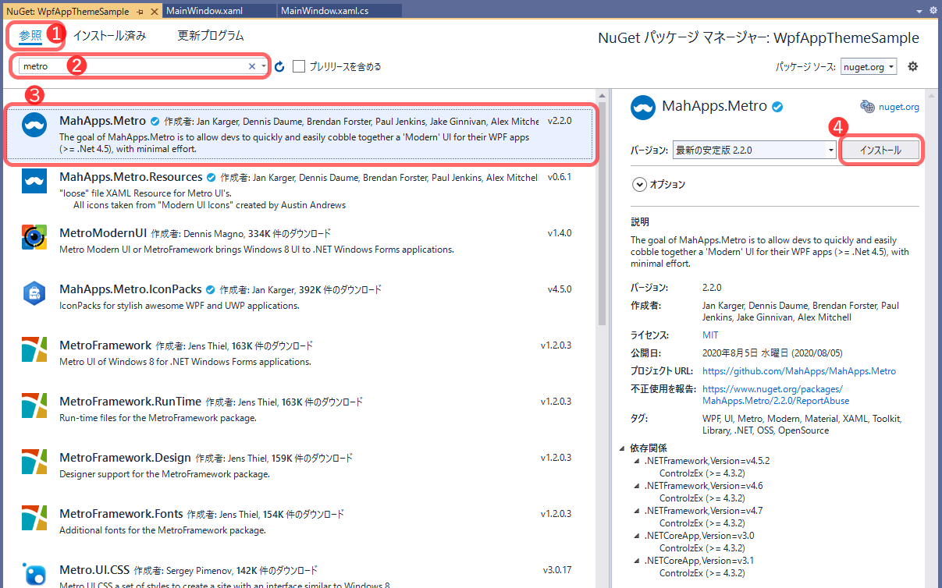Select the MahApps.Metro.IconPacks package name

click(x=130, y=289)
